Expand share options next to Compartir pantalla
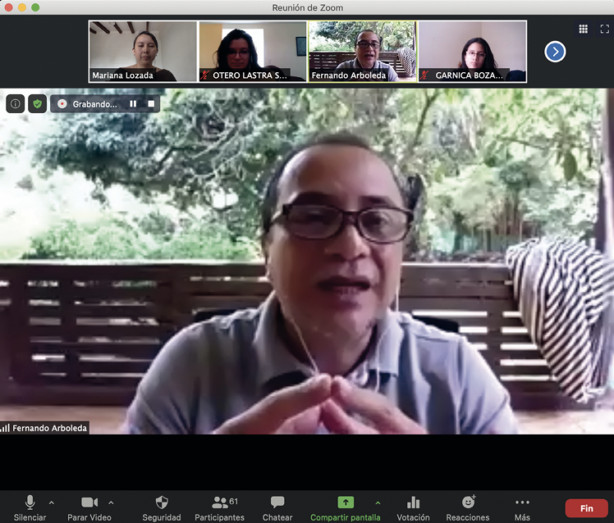614x523 pixels. click(x=378, y=503)
